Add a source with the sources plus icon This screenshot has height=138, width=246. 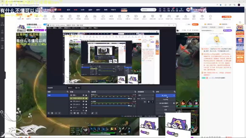[x=71, y=113]
